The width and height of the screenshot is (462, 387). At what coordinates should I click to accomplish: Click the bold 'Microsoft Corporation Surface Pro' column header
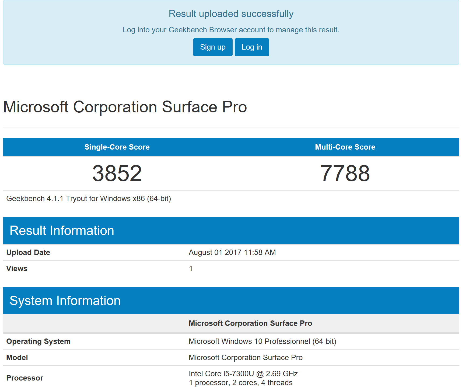[250, 323]
